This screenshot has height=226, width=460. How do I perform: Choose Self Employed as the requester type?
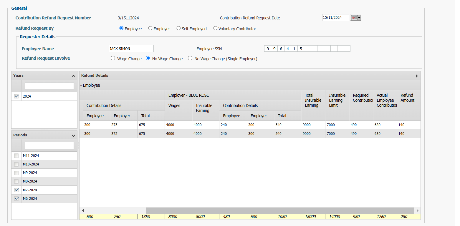pyautogui.click(x=178, y=28)
